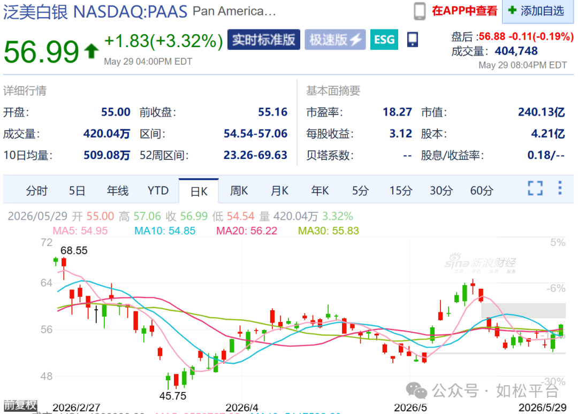Open the 在APP中查看 link
Image resolution: width=578 pixels, height=414 pixels.
pos(465,11)
